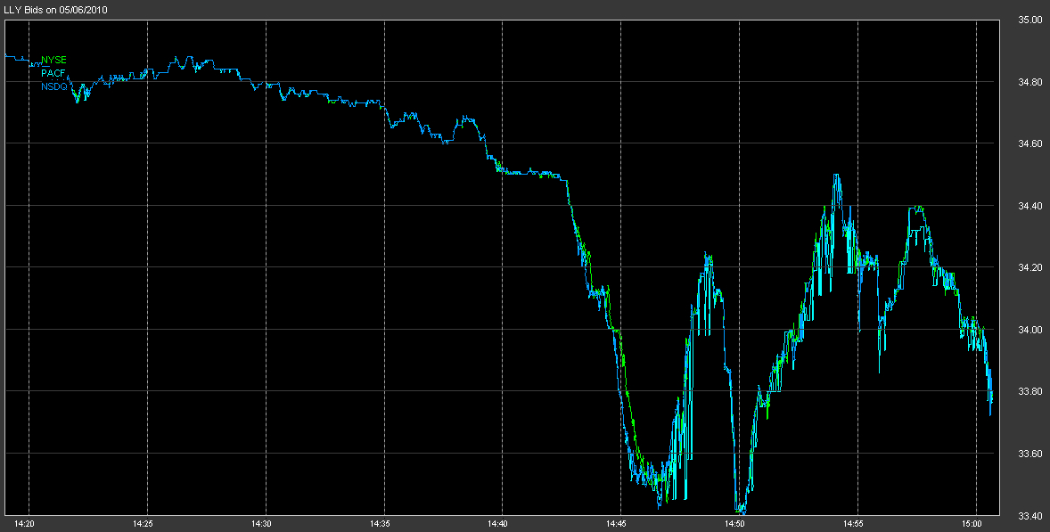Select the 14:45 time axis label
The height and width of the screenshot is (532, 1050).
tap(617, 524)
